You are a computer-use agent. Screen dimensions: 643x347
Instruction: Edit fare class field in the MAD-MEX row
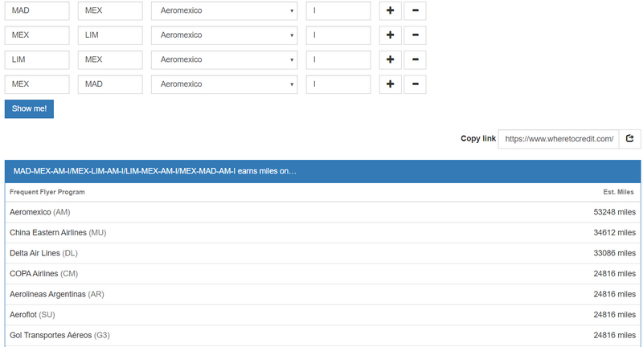[338, 10]
